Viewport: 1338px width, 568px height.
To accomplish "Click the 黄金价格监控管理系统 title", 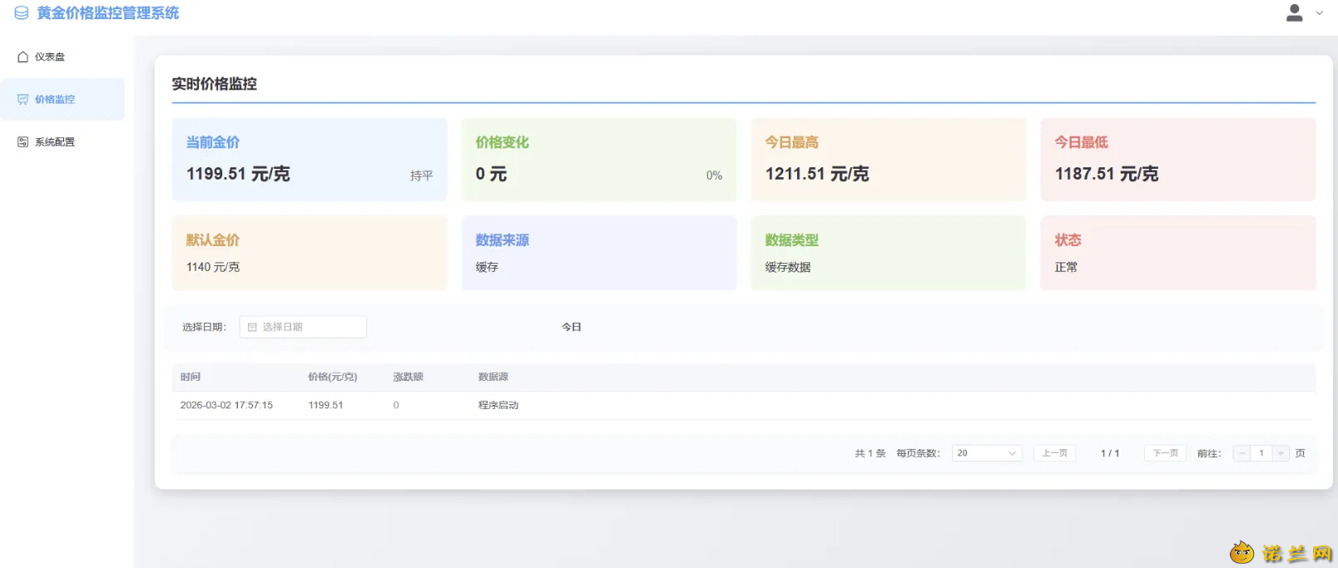I will [108, 13].
